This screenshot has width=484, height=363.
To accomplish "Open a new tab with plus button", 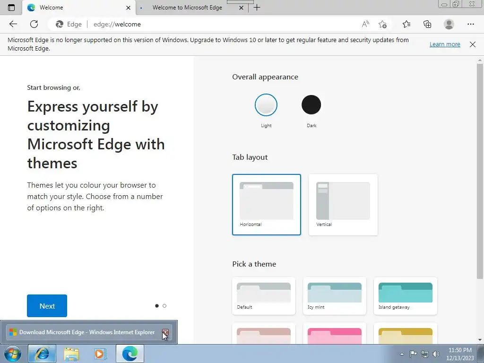I will click(x=257, y=8).
